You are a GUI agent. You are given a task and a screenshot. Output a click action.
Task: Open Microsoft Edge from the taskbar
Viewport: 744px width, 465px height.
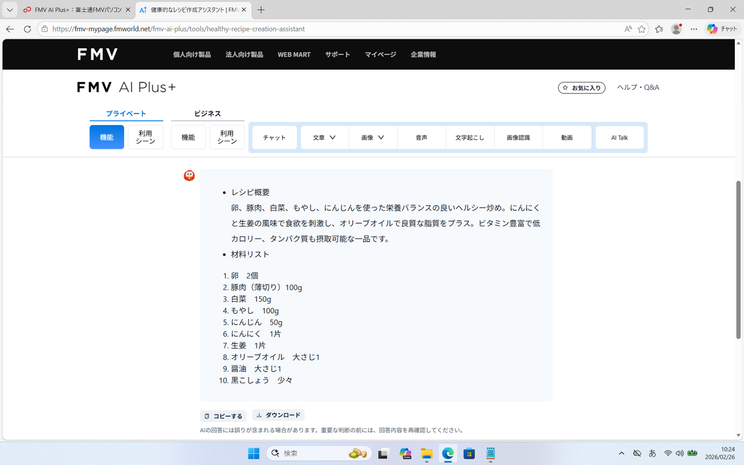448,453
